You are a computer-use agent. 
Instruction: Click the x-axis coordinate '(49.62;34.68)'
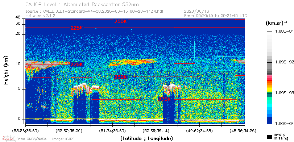(200, 131)
